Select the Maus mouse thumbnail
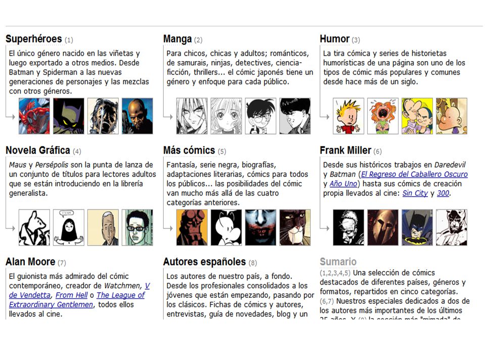The image size is (485, 364). [34, 227]
